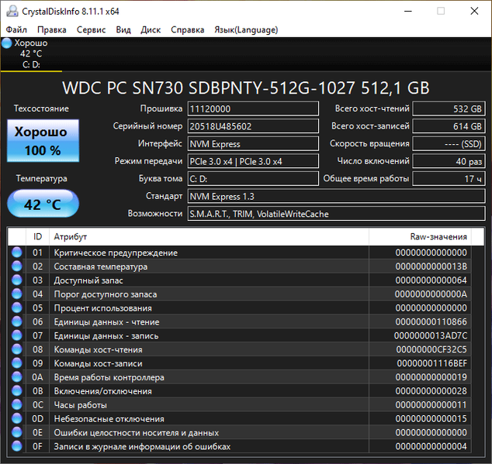Click the Атрибут column header

[209, 236]
